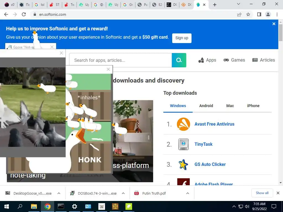Open the Windows Start menu
The image size is (283, 212).
[7, 206]
